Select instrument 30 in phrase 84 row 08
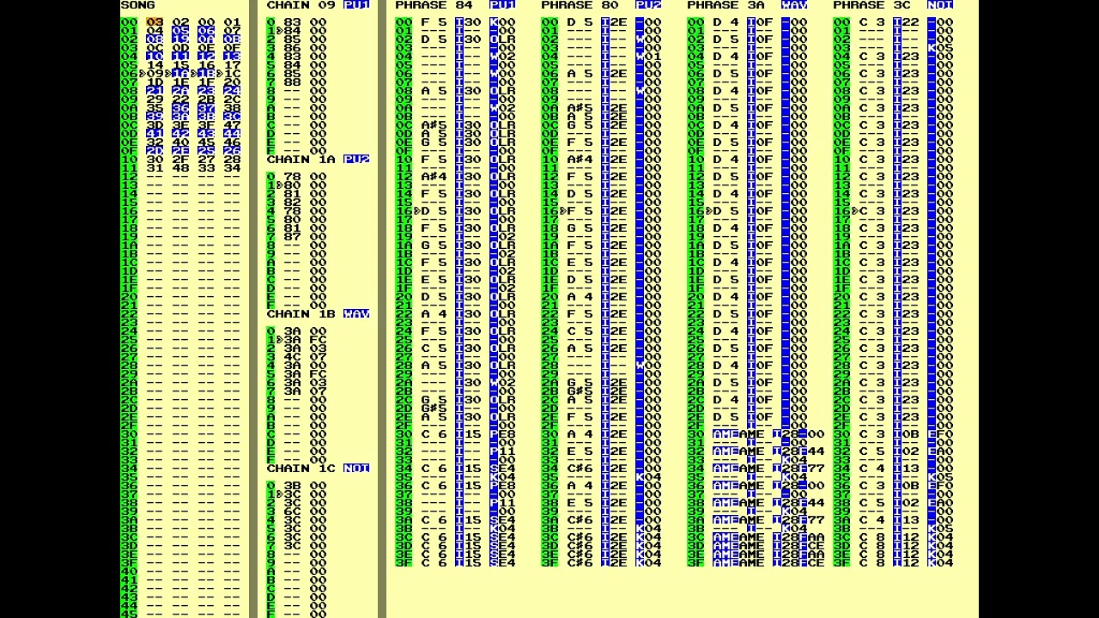Viewport: 1099px width, 618px height. (x=472, y=91)
